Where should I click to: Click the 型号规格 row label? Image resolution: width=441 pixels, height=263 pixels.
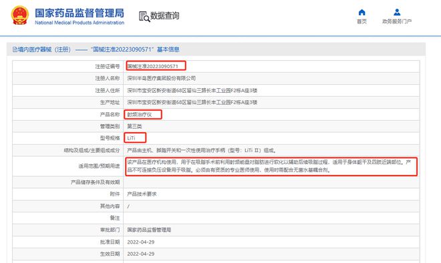click(x=110, y=138)
